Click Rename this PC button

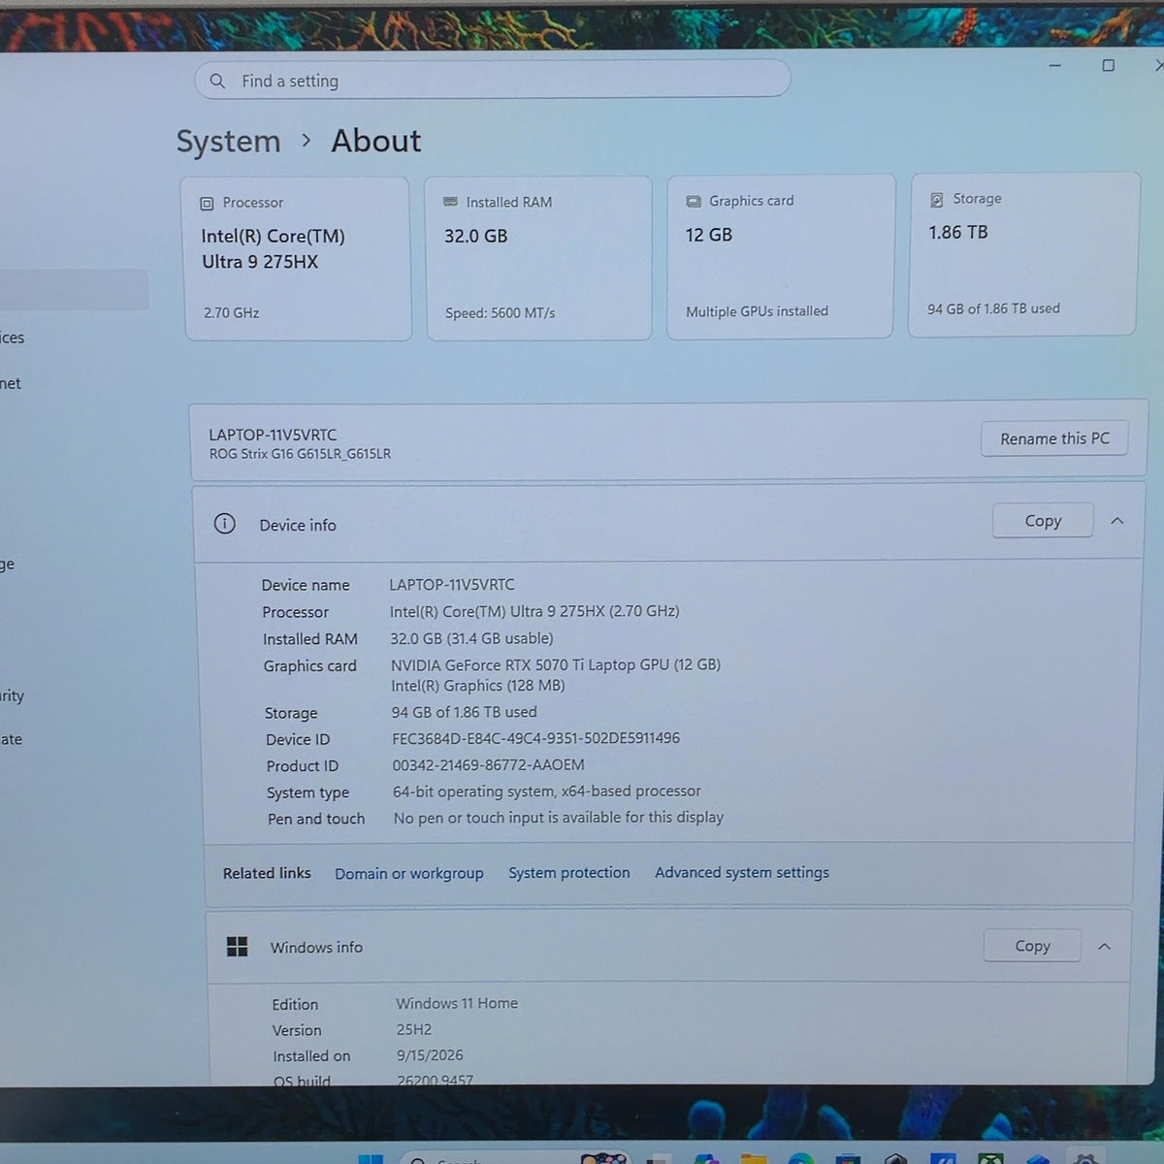(x=1054, y=438)
